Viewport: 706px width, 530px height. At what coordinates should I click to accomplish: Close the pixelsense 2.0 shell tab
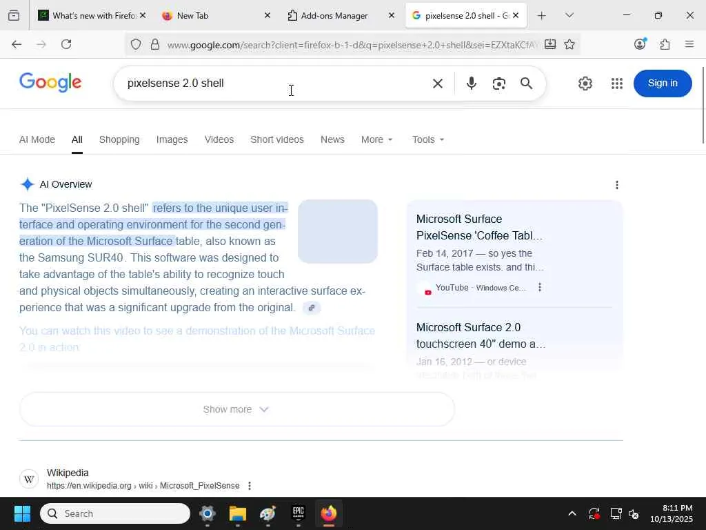516,16
